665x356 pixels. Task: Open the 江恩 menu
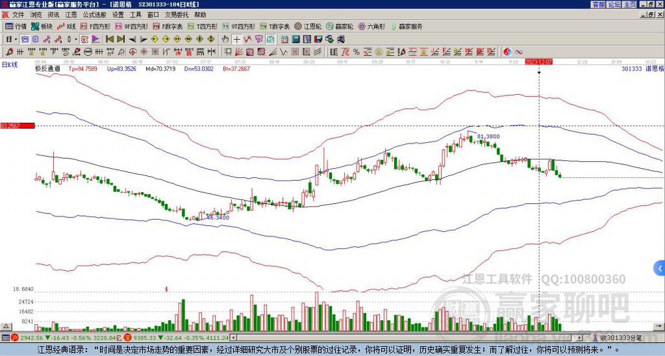71,15
